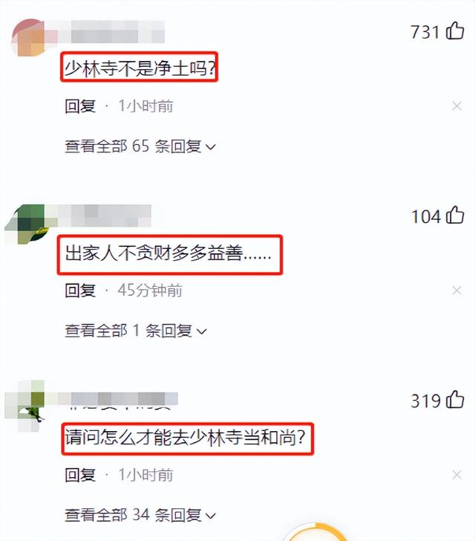Open the third commenter's avatar

[24, 406]
